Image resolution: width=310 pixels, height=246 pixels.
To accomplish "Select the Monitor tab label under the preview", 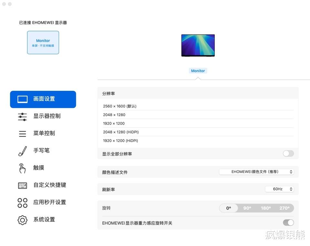I will tap(198, 71).
